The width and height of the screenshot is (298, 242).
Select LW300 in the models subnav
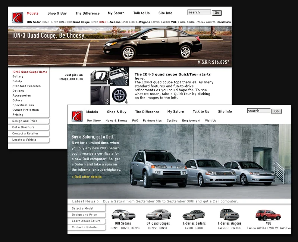coord(166,22)
